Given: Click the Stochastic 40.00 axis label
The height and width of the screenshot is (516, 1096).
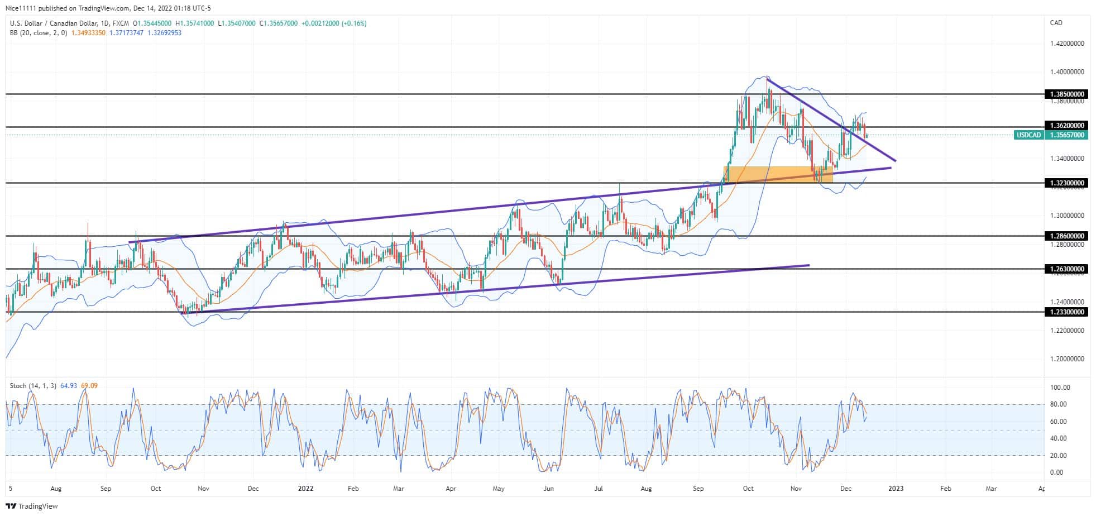Looking at the screenshot, I should 1059,438.
